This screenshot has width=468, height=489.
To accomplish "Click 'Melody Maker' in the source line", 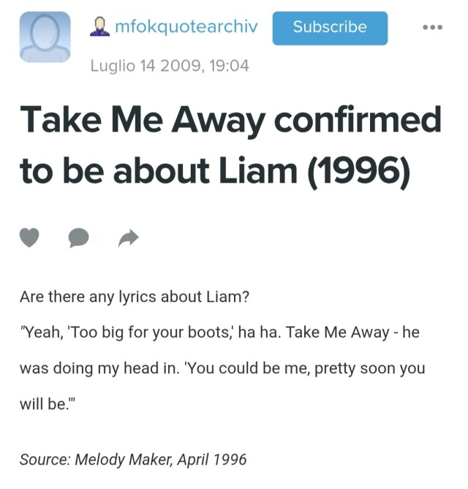I will pos(124,460).
